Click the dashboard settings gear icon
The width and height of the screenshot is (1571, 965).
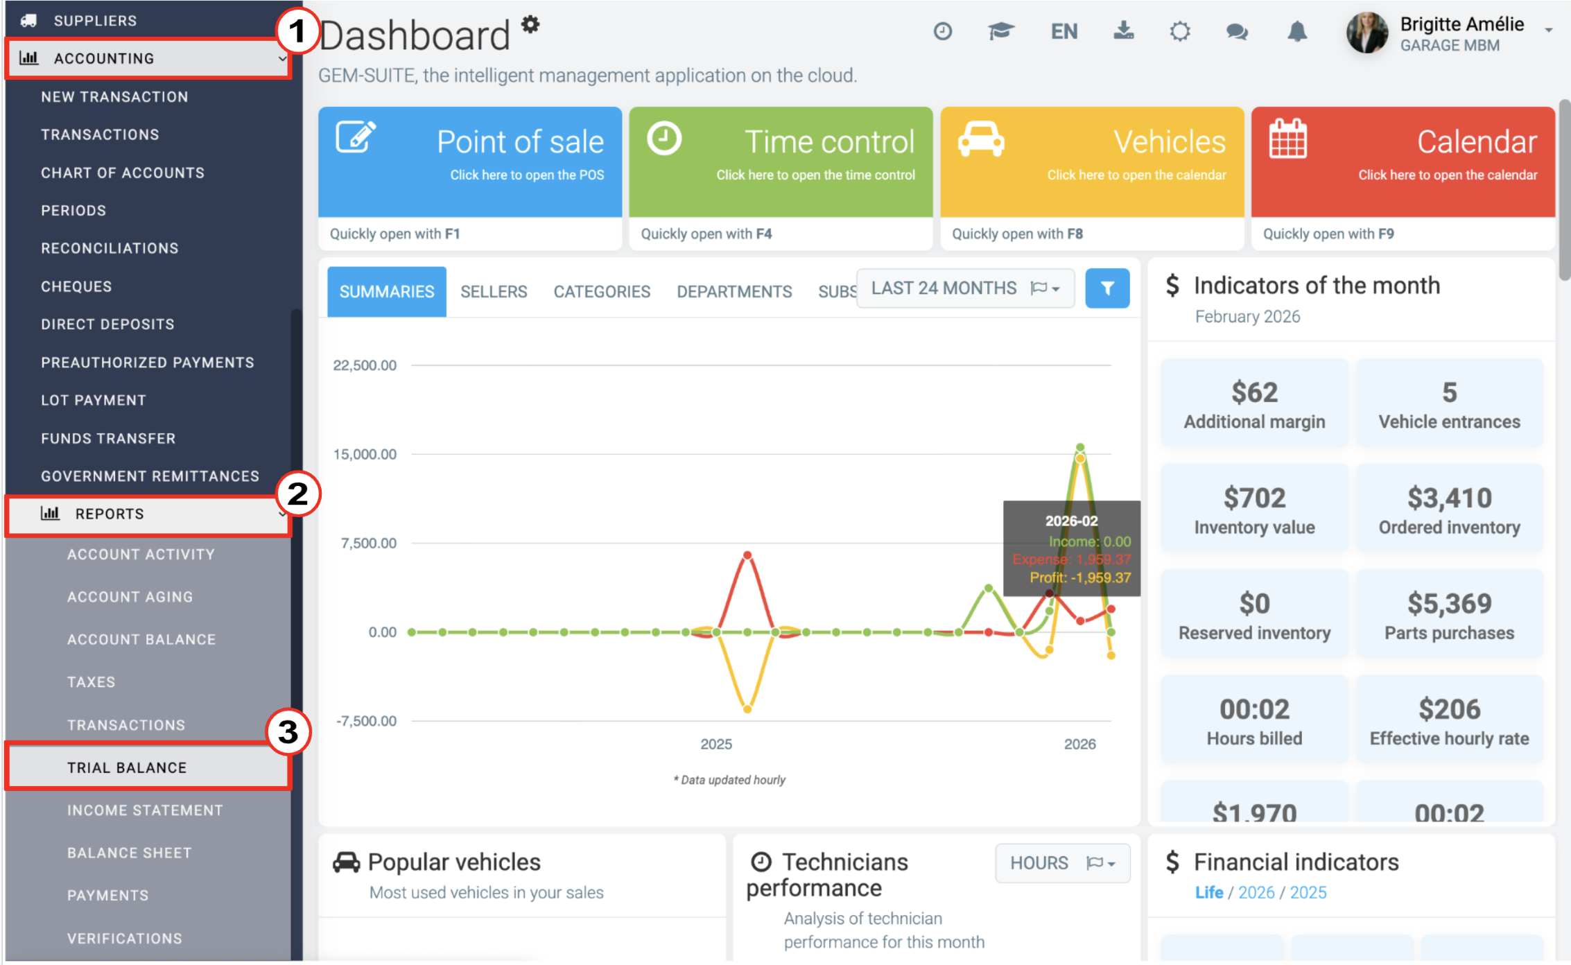pos(530,24)
